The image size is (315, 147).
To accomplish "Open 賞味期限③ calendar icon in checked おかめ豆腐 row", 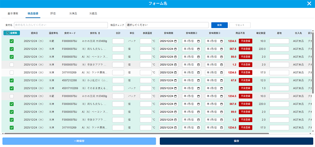I will pyautogui.click(x=221, y=41).
